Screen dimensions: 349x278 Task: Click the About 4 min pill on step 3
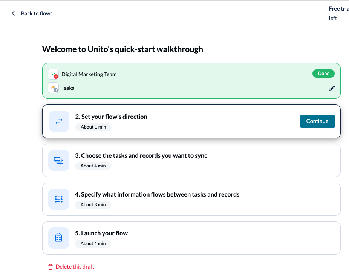pos(93,166)
